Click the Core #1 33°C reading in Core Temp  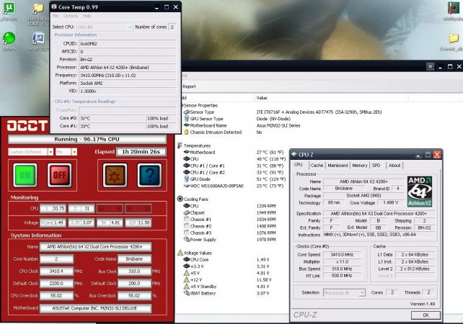[113, 126]
